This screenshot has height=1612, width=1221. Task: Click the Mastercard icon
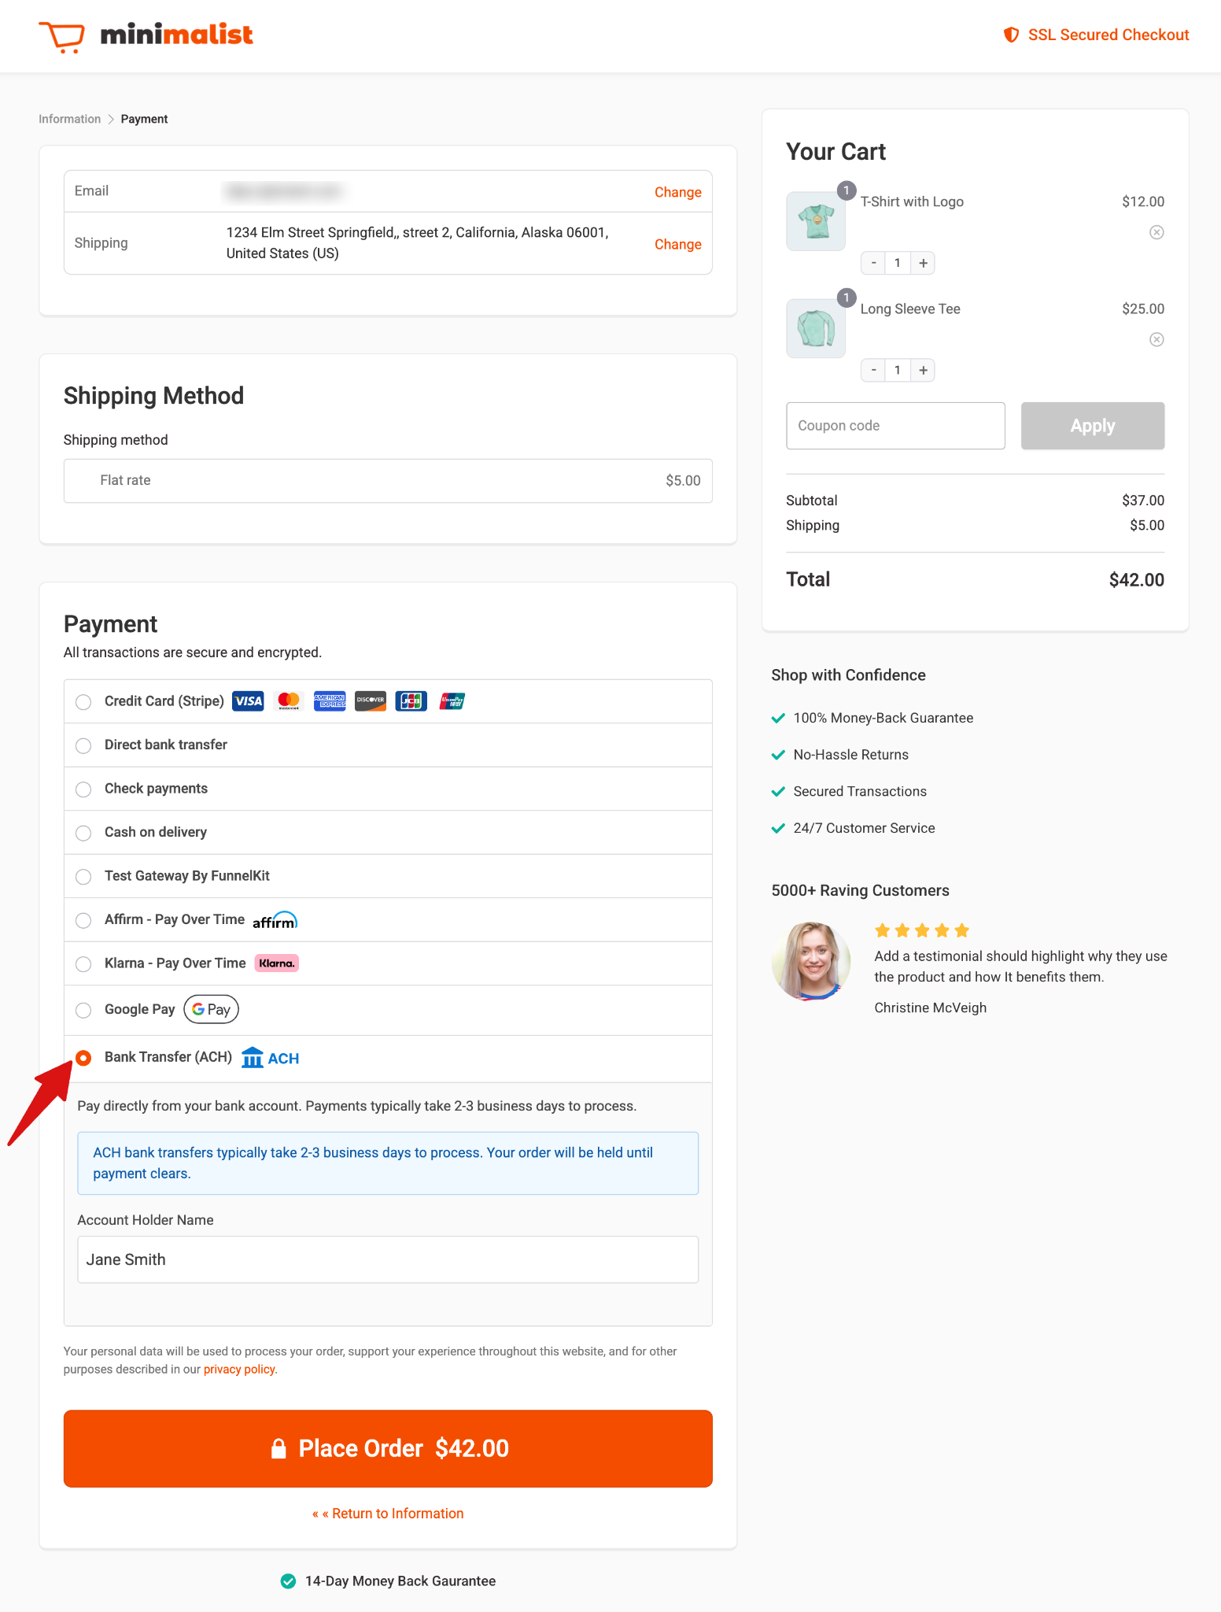289,701
